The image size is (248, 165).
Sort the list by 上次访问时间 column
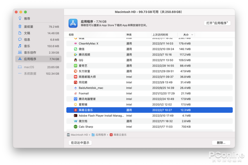click(x=160, y=35)
